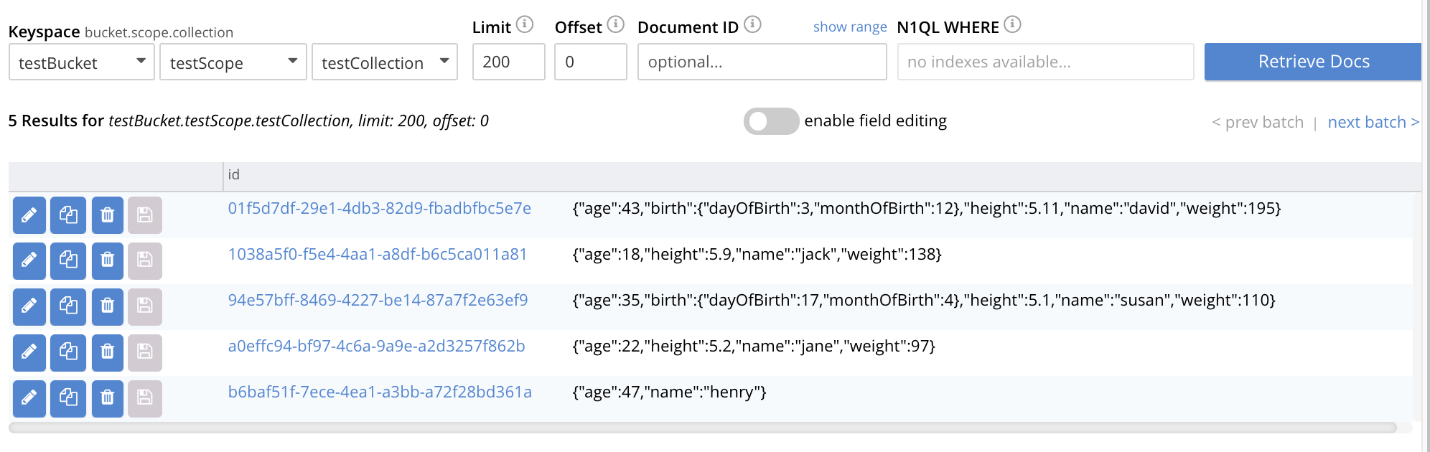The width and height of the screenshot is (1430, 452).
Task: Enable the field editing toggle
Action: pyautogui.click(x=771, y=121)
